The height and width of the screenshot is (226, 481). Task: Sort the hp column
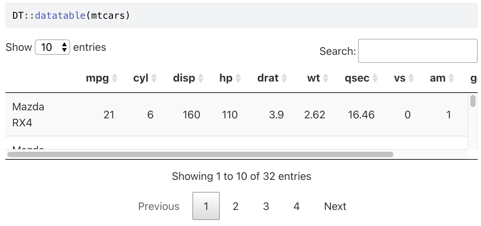[225, 78]
